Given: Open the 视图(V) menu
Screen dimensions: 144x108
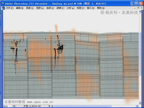Looking at the screenshot, I should [81, 8].
